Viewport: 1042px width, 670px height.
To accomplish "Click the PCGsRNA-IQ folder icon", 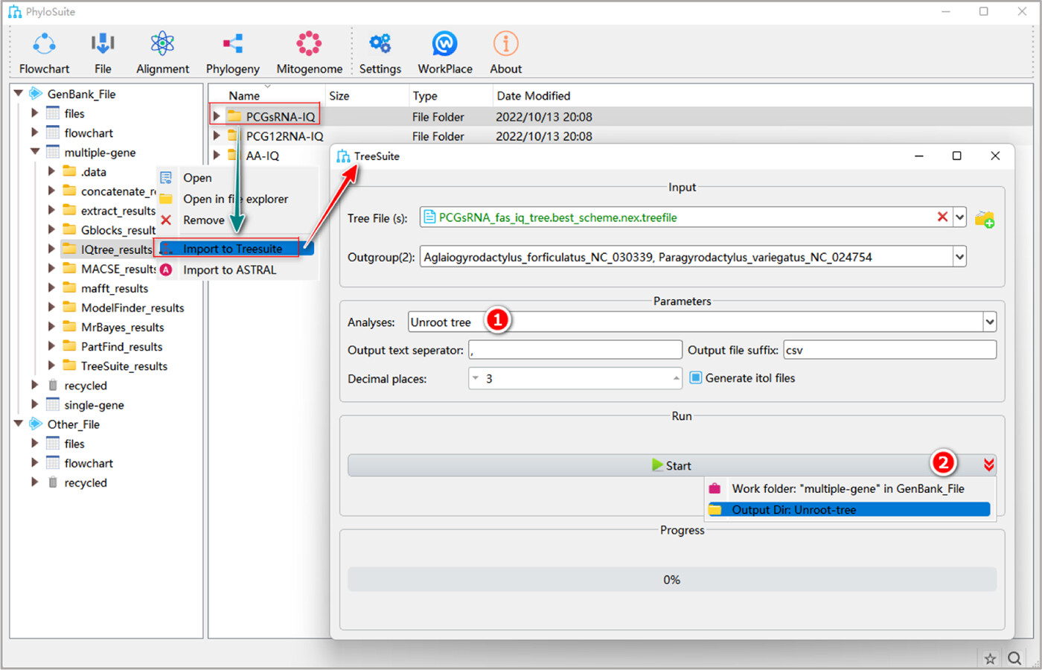I will [x=234, y=116].
